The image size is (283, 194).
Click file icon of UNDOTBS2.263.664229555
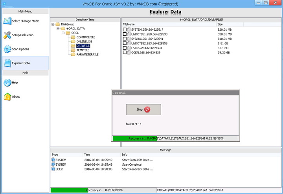click(x=129, y=43)
